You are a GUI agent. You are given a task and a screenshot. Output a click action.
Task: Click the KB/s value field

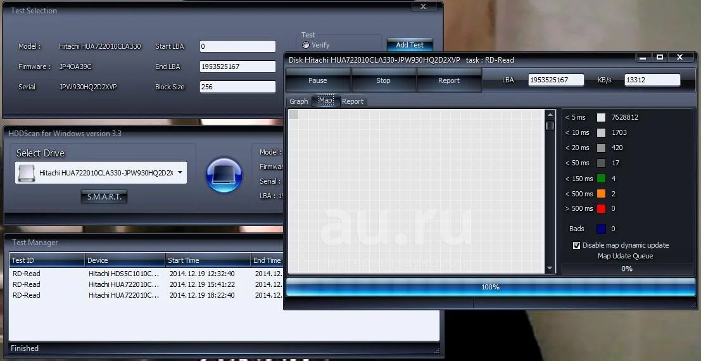[652, 80]
